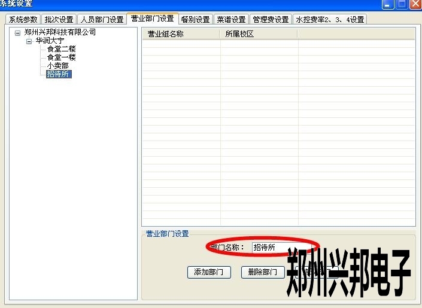This screenshot has width=422, height=308.
Task: Close the 系统设置 window
Action: pos(415,4)
